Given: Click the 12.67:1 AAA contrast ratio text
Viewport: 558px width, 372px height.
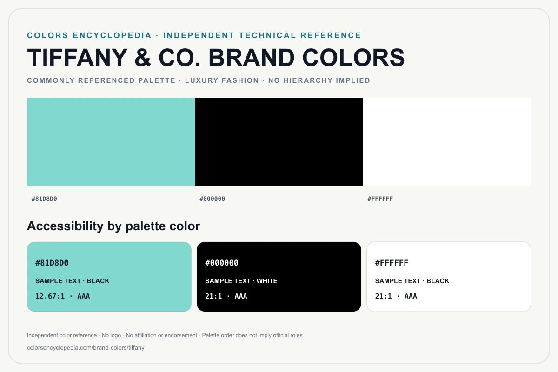Looking at the screenshot, I should 63,296.
